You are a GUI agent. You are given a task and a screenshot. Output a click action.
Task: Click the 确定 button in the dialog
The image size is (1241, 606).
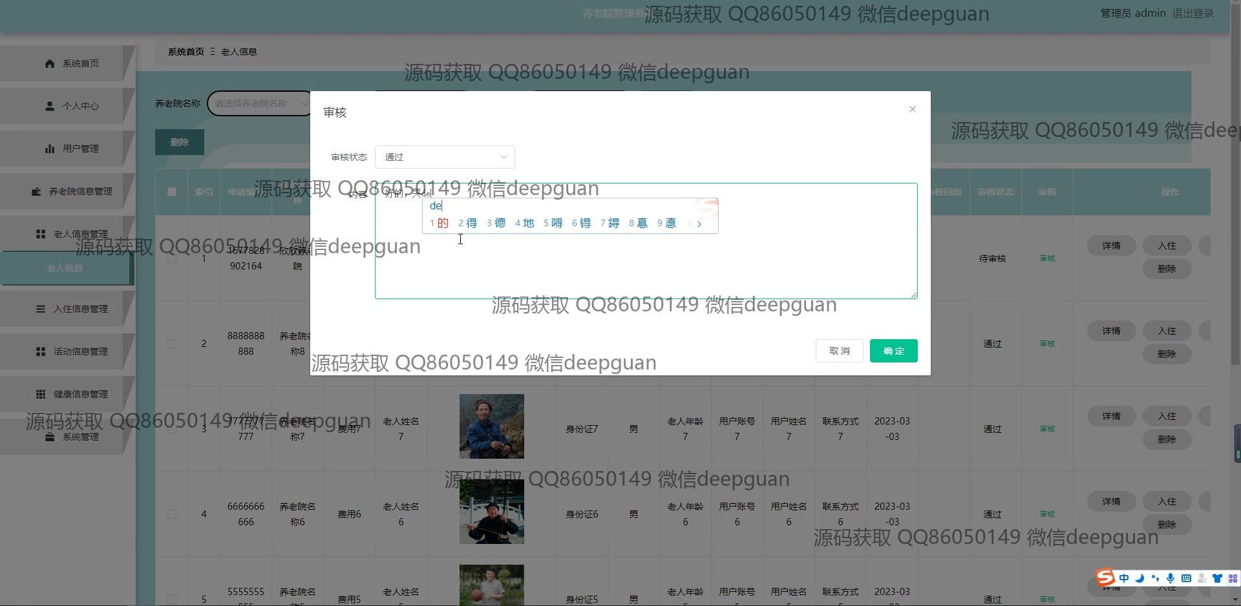click(893, 351)
